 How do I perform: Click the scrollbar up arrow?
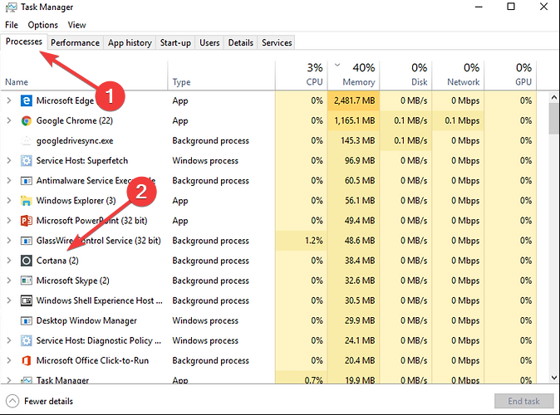coord(554,97)
